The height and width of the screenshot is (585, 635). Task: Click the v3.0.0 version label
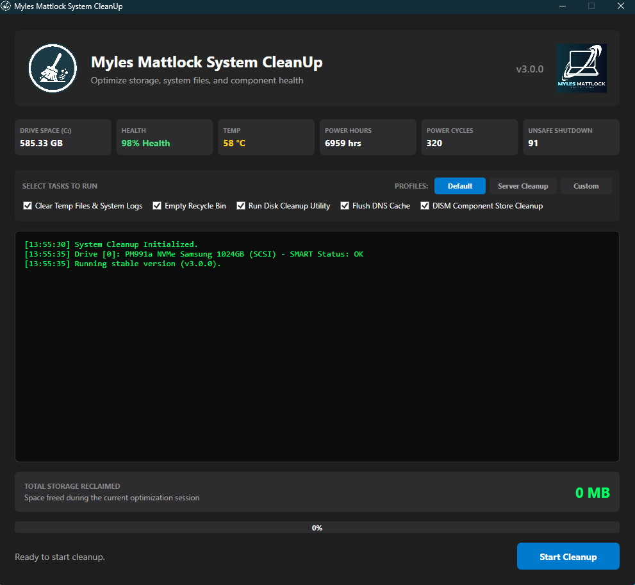point(530,69)
